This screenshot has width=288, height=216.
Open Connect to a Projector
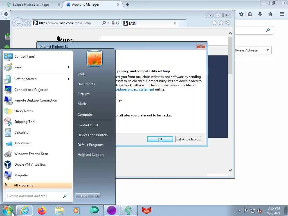point(38,90)
